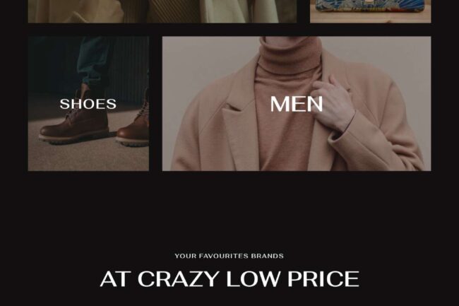The width and height of the screenshot is (459, 306).
Task: Open the MEN category tile
Action: (x=297, y=103)
